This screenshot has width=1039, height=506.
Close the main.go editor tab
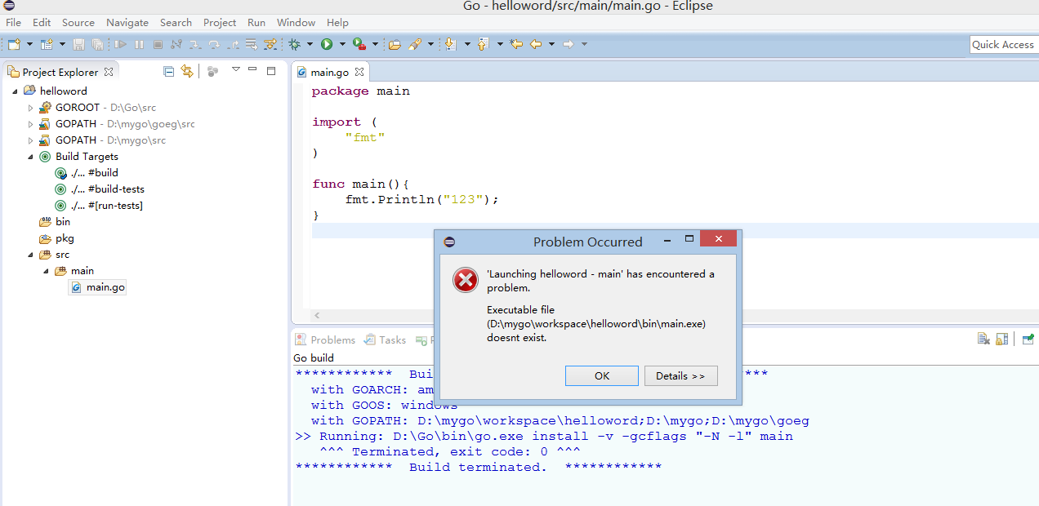(x=359, y=72)
